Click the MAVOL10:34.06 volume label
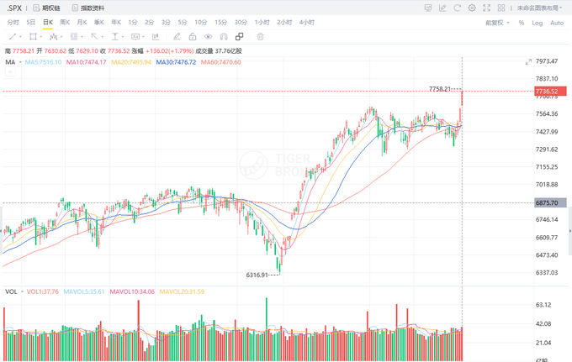The image size is (572, 362). tap(132, 291)
